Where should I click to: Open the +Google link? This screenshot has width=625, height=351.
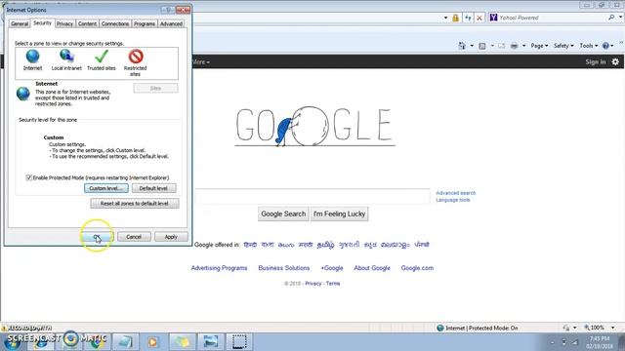click(x=332, y=268)
